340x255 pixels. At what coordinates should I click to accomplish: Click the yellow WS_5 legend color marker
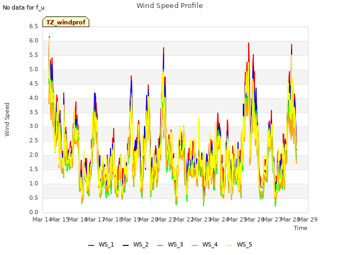(229, 245)
